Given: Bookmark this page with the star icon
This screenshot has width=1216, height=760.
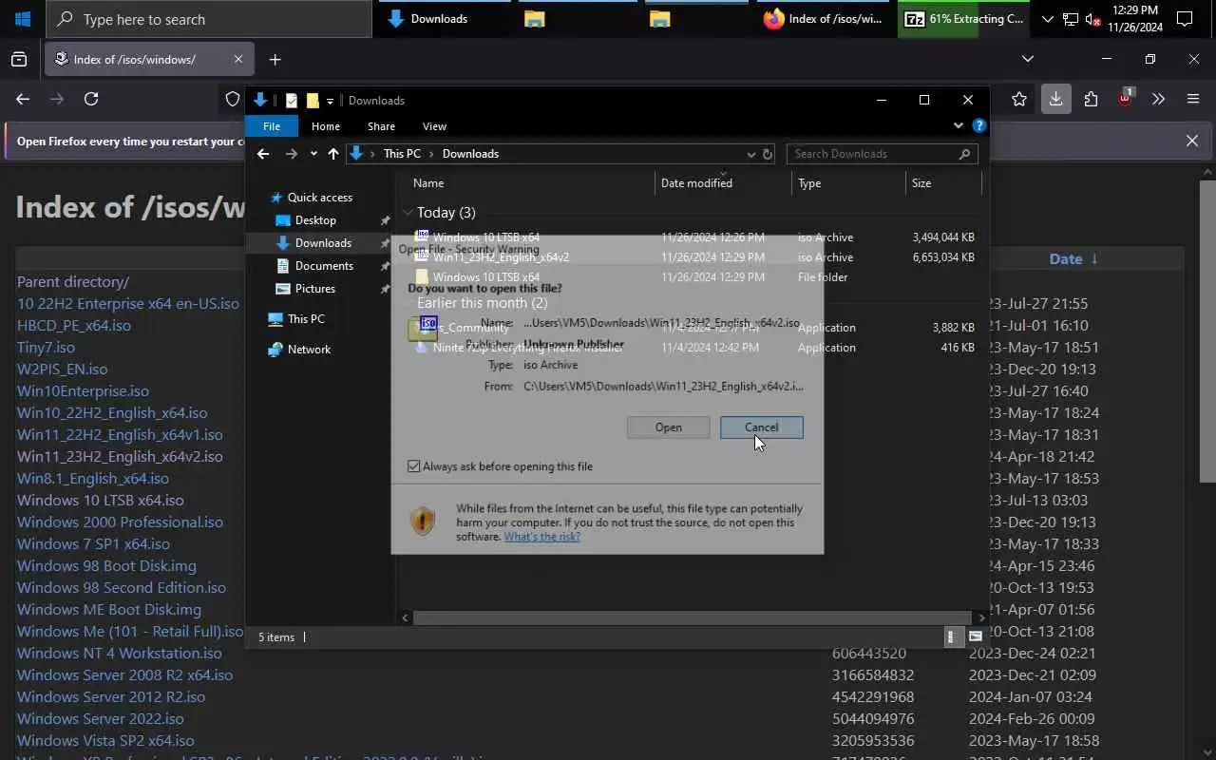Looking at the screenshot, I should tap(1019, 99).
